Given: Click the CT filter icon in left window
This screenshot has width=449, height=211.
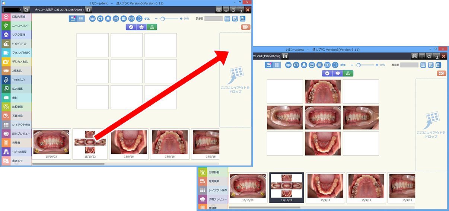Looking at the screenshot, I should [100, 18].
